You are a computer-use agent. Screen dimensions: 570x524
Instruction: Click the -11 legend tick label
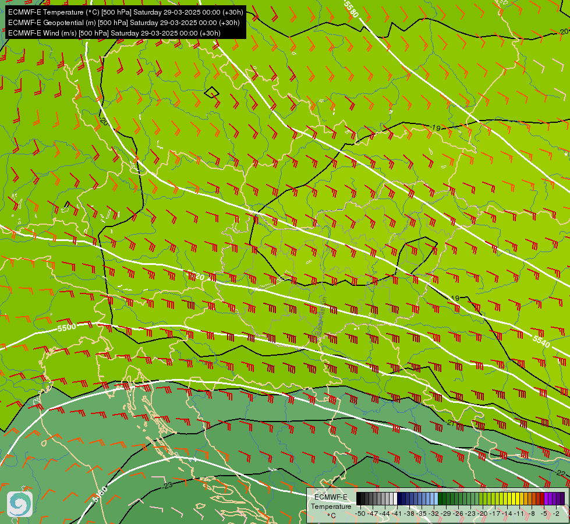click(520, 514)
